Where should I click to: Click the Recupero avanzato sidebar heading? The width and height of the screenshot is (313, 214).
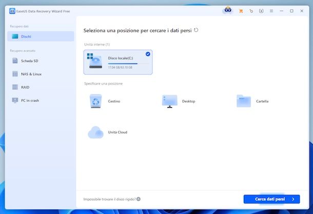[23, 51]
